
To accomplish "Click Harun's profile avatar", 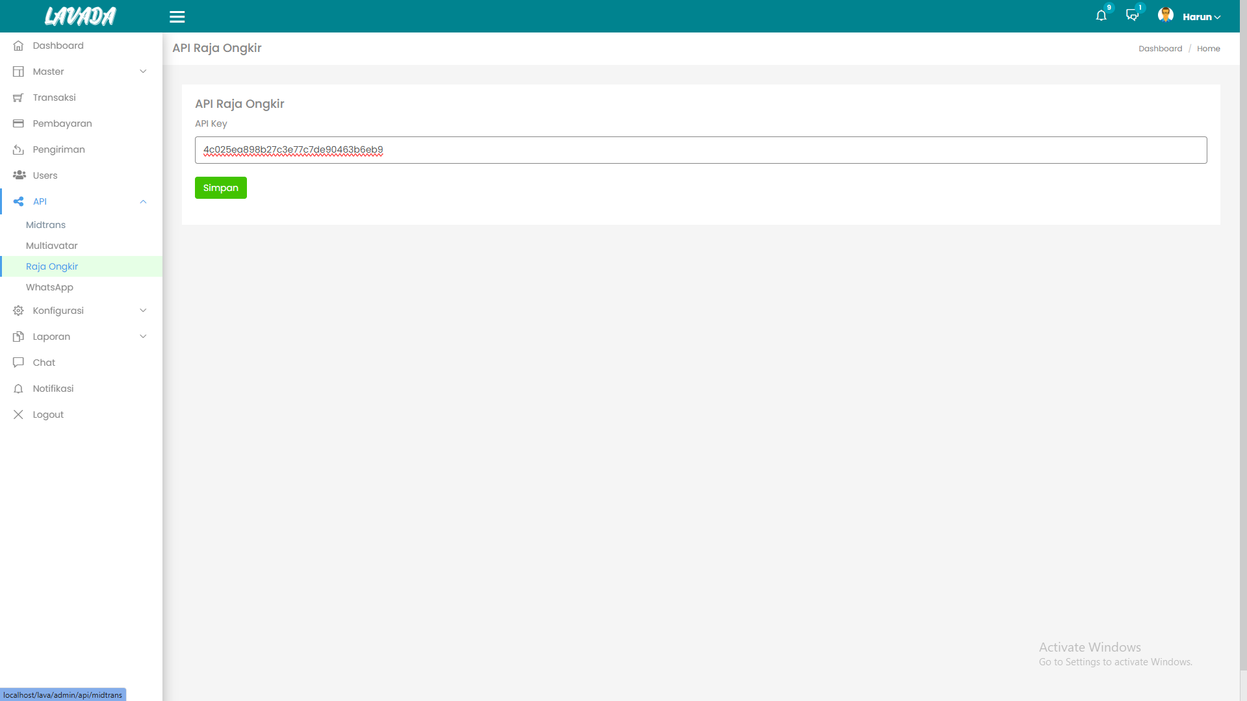I will (x=1166, y=15).
